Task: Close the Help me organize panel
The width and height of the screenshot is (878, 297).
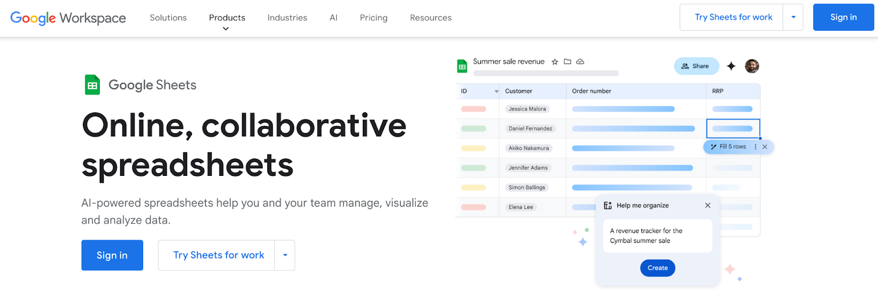Action: click(708, 205)
